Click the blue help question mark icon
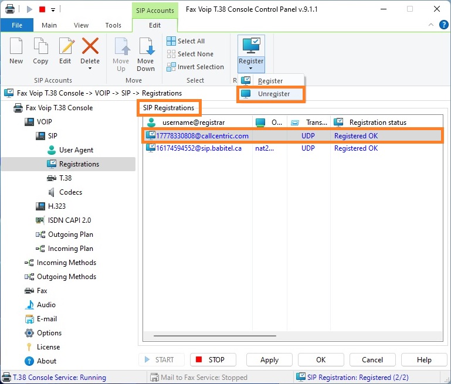Image resolution: width=451 pixels, height=384 pixels. pos(444,25)
